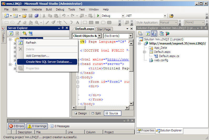209x140 pixels.
Task: Click the Line column header in Error List
Action: pos(75,132)
